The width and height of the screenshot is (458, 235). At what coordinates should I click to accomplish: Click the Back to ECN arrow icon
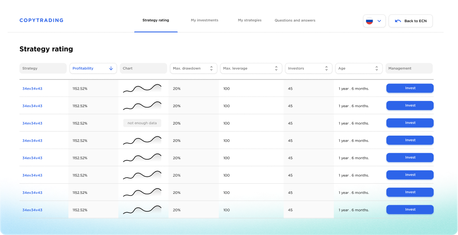pyautogui.click(x=398, y=21)
